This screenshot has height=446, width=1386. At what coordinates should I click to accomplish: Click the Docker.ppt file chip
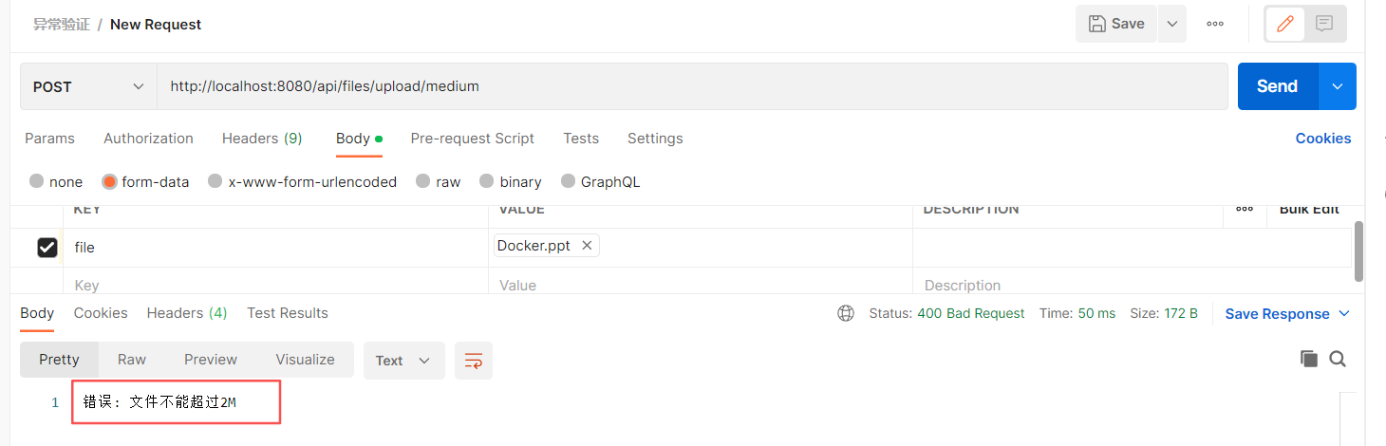[x=546, y=246]
